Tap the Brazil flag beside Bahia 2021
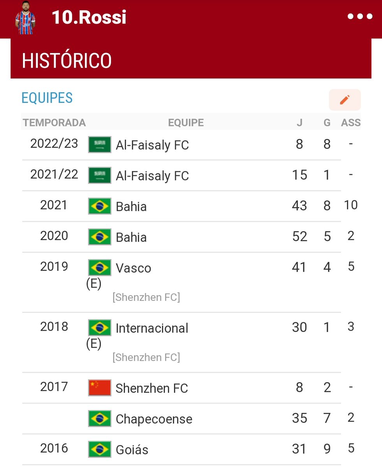382x467 pixels. click(x=100, y=206)
